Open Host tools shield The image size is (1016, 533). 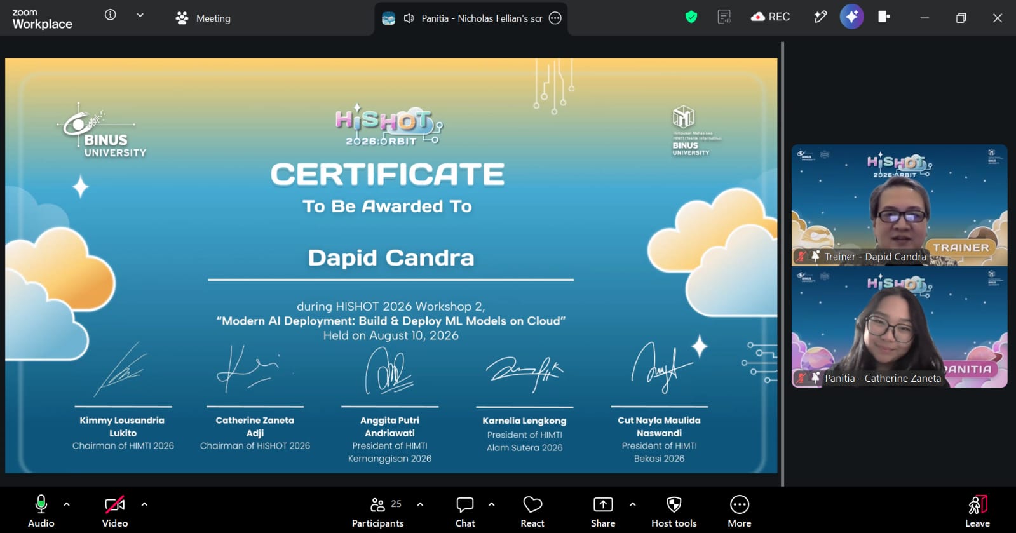(x=674, y=511)
